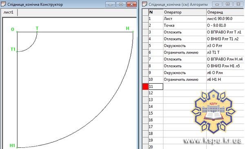Click the Оператор column header
Screen dimensions: 245x149
pos(185,12)
